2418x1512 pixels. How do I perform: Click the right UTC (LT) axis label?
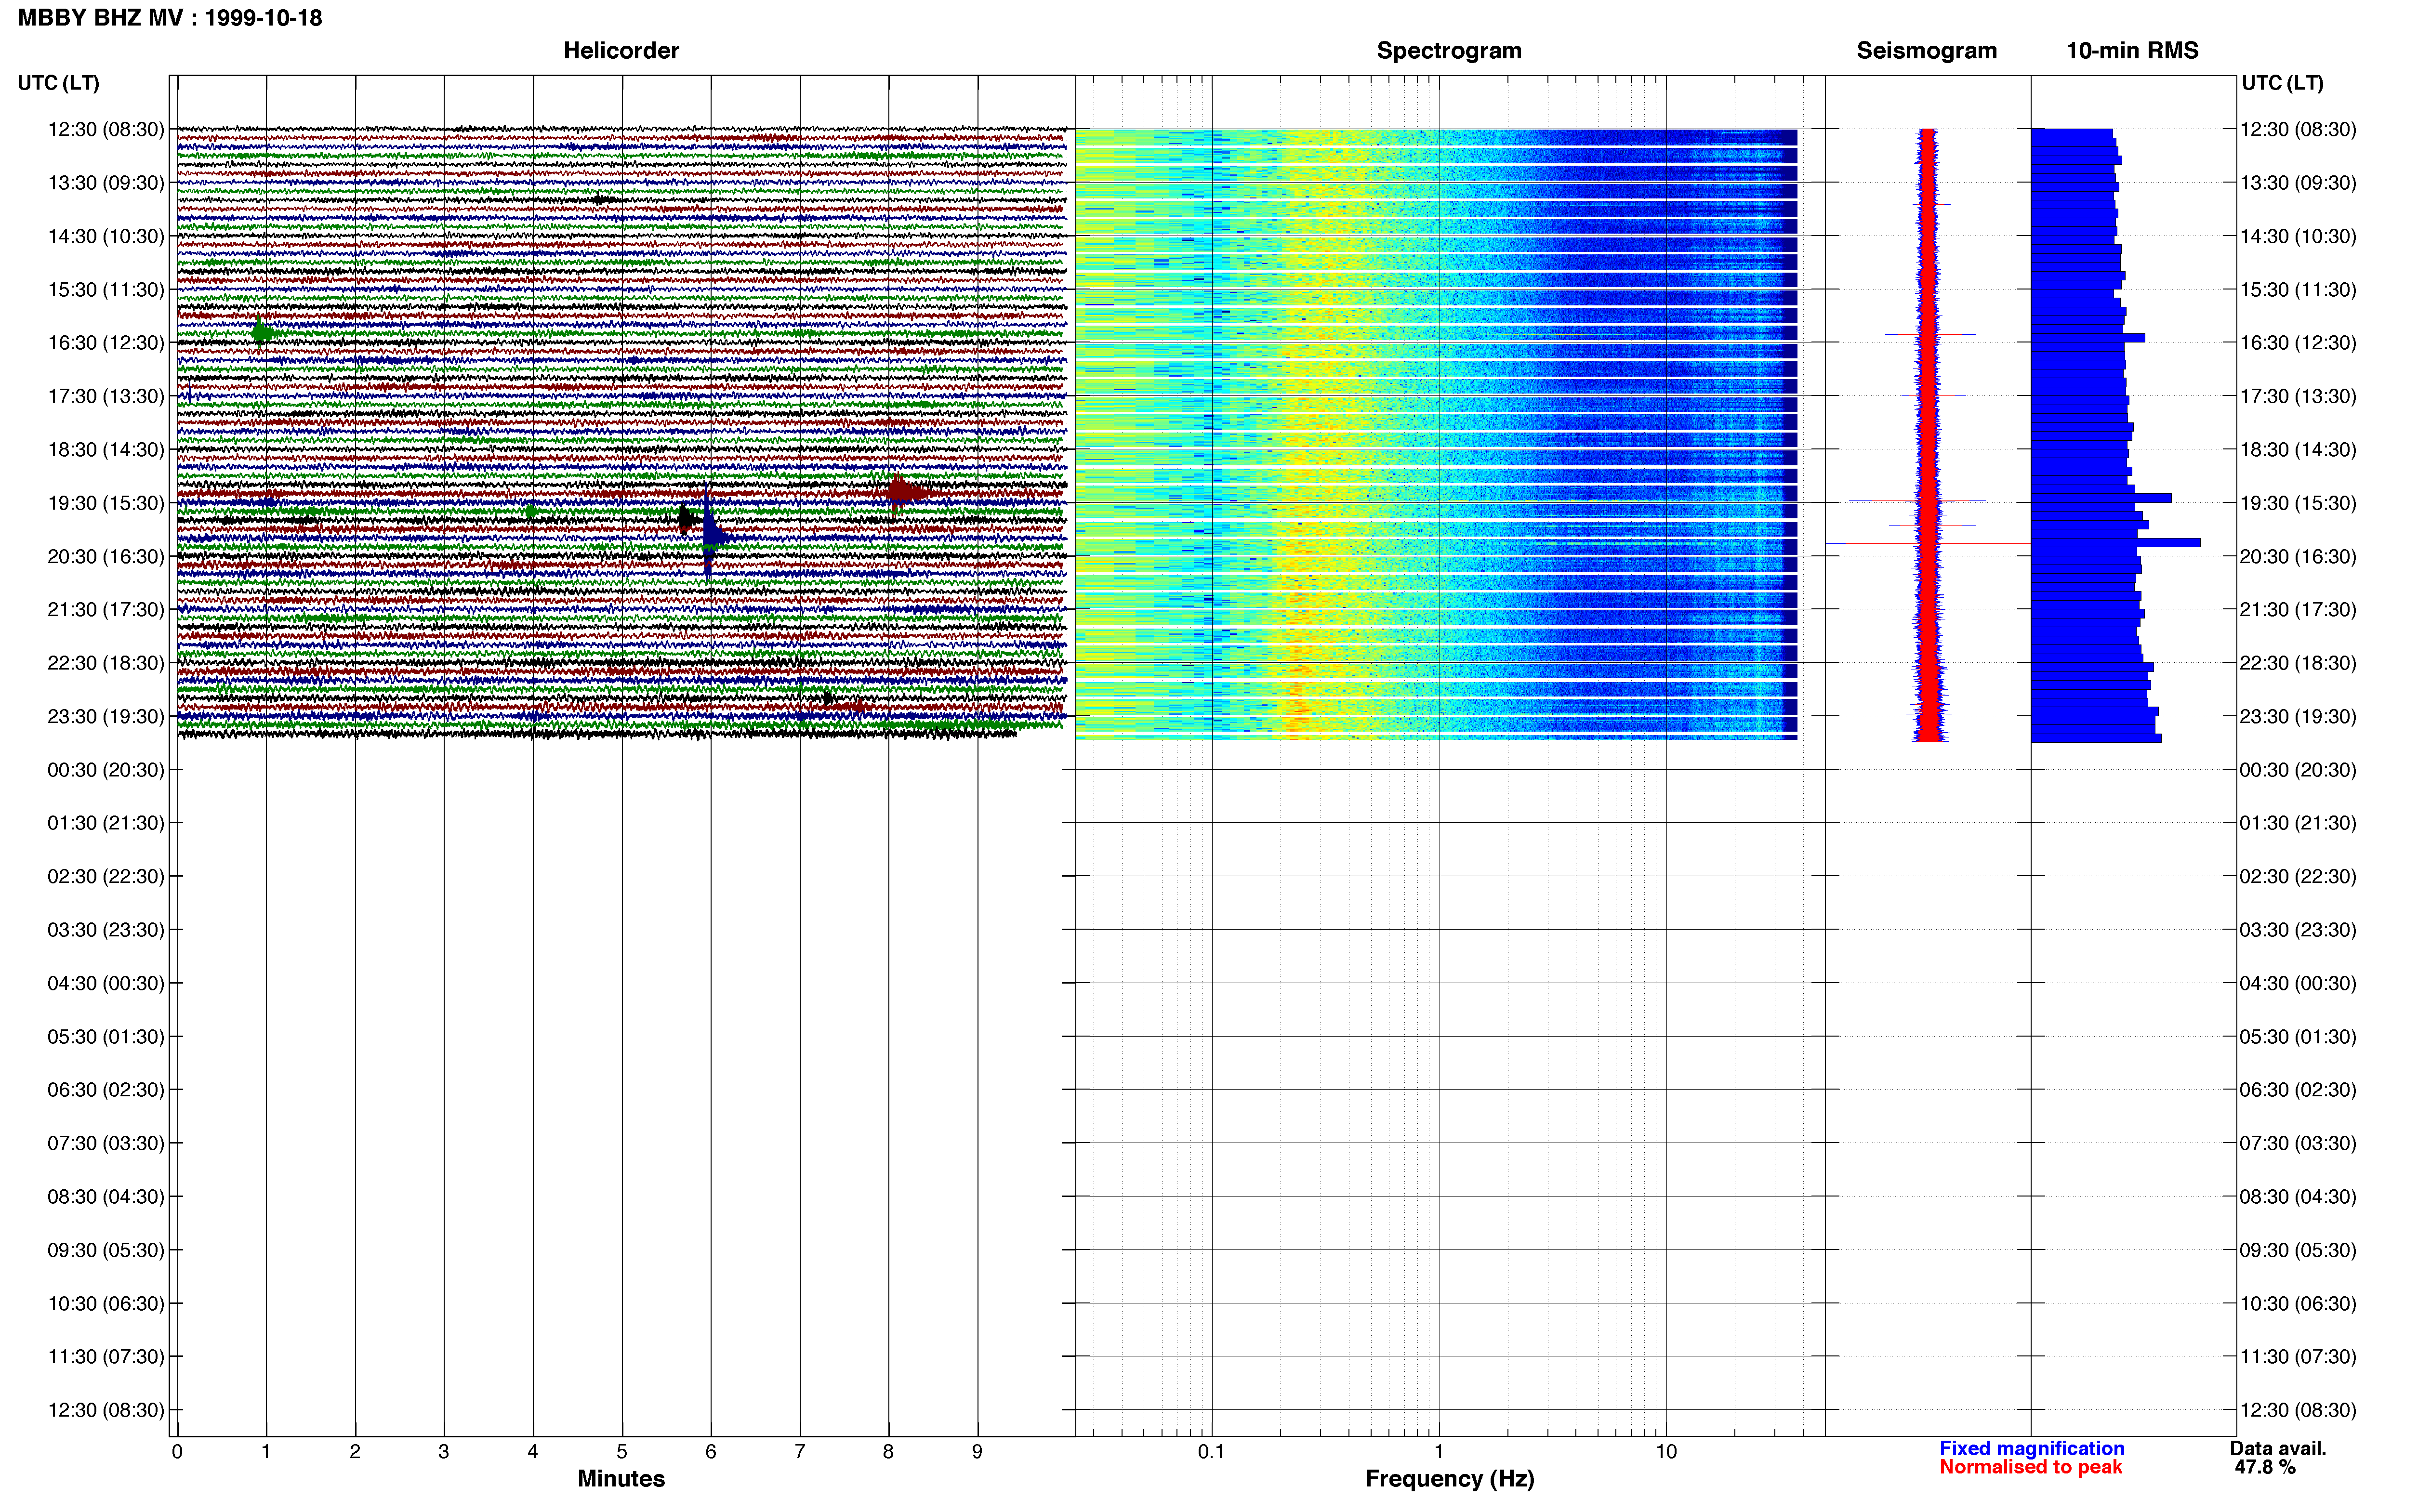click(2282, 83)
